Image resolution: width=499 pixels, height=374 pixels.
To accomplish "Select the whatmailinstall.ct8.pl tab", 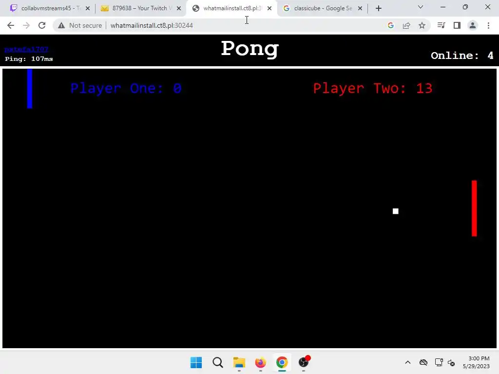I will 231,8.
